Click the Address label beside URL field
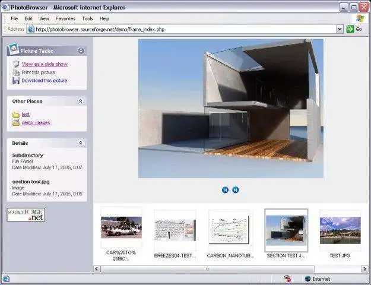 [16, 29]
